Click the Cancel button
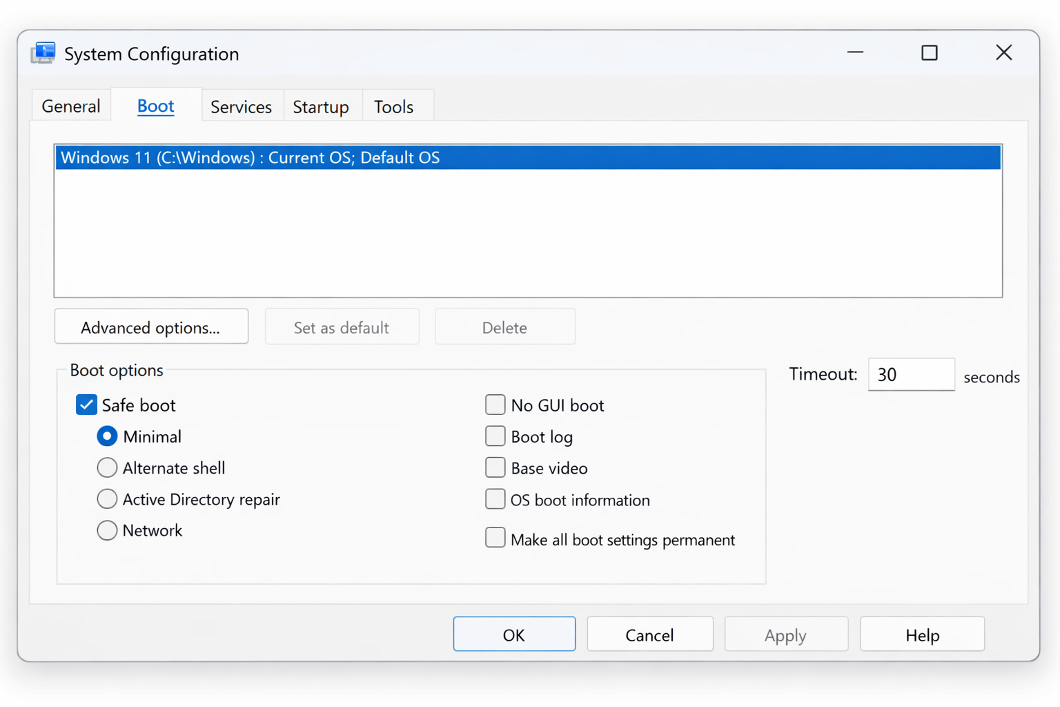The width and height of the screenshot is (1060, 707). pyautogui.click(x=649, y=634)
